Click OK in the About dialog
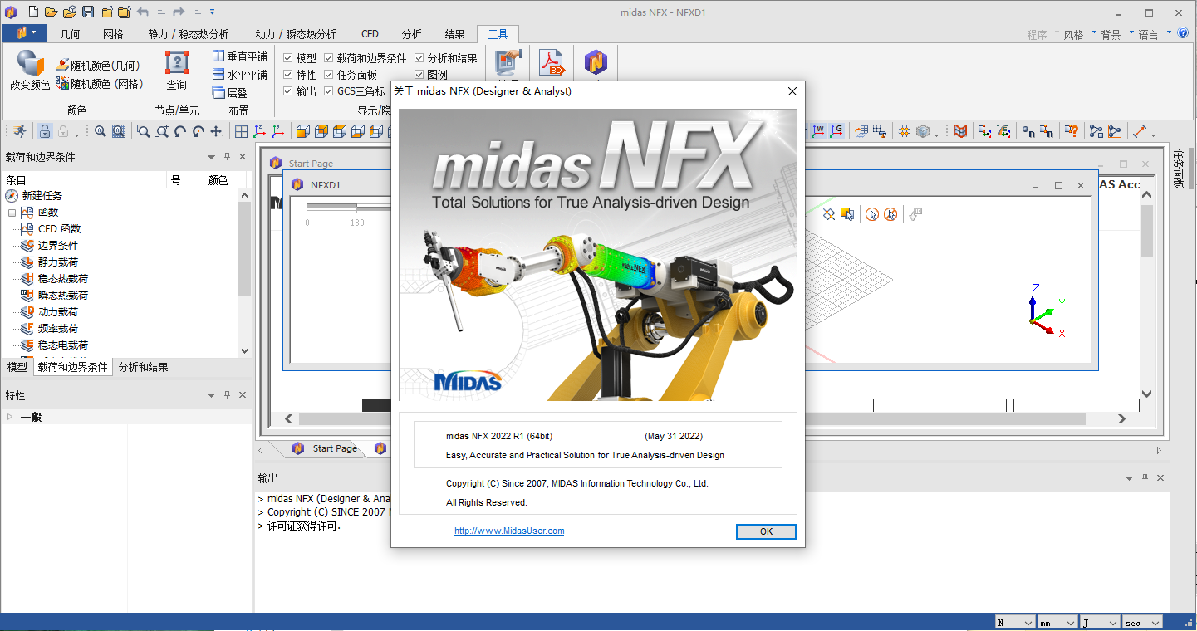Image resolution: width=1197 pixels, height=631 pixels. pos(766,531)
